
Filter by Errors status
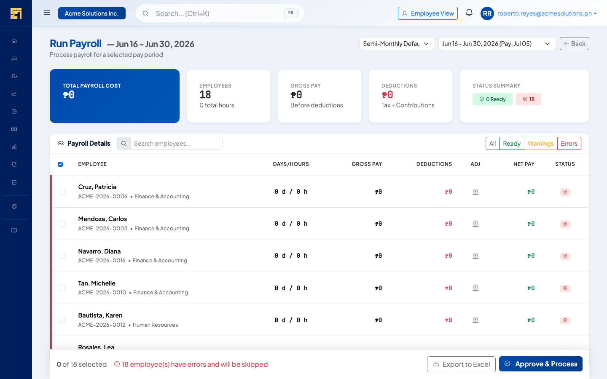click(x=569, y=144)
